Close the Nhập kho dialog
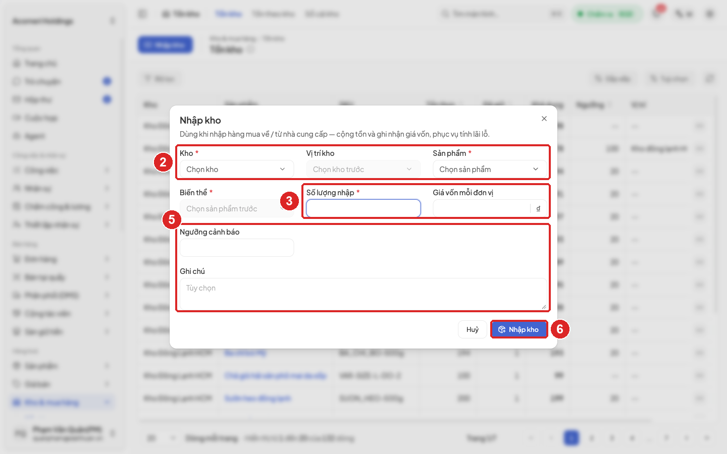 click(x=544, y=119)
